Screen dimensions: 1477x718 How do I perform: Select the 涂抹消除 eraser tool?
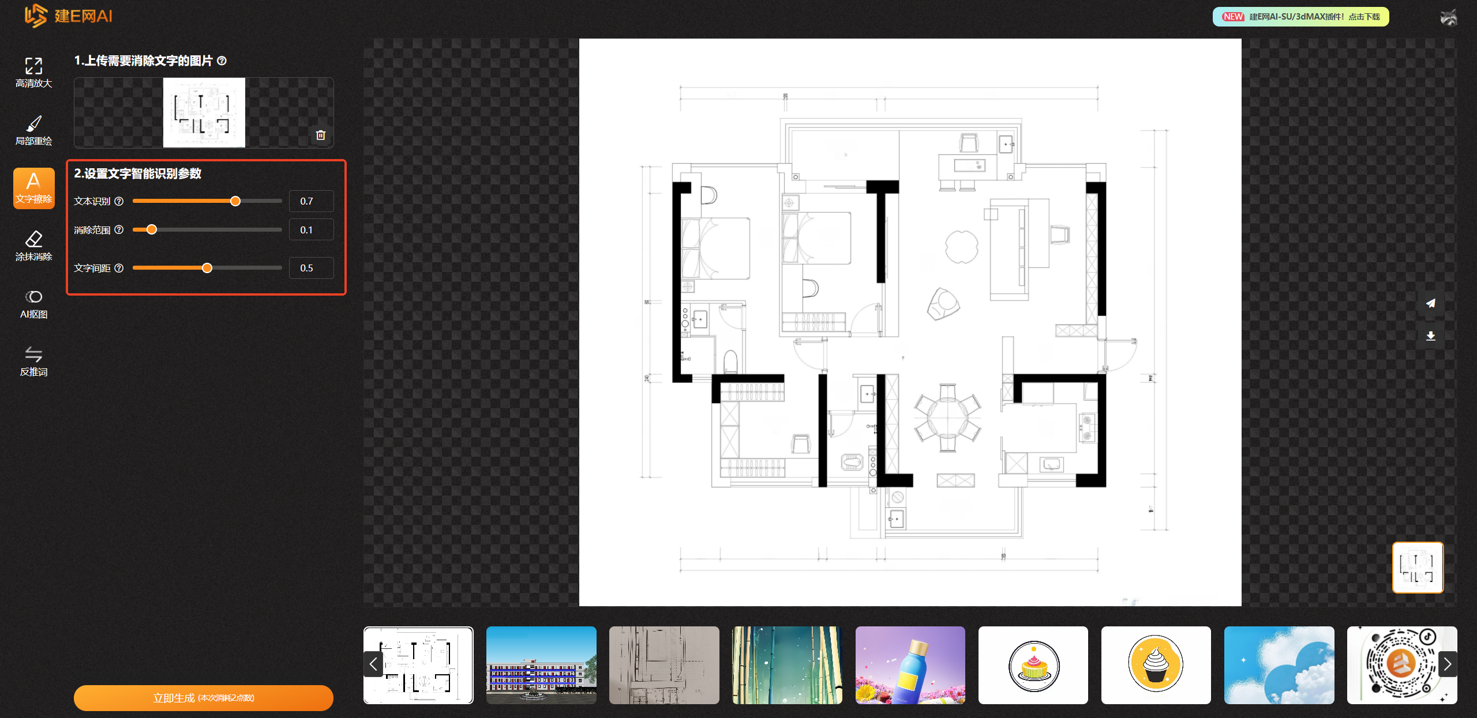point(33,245)
